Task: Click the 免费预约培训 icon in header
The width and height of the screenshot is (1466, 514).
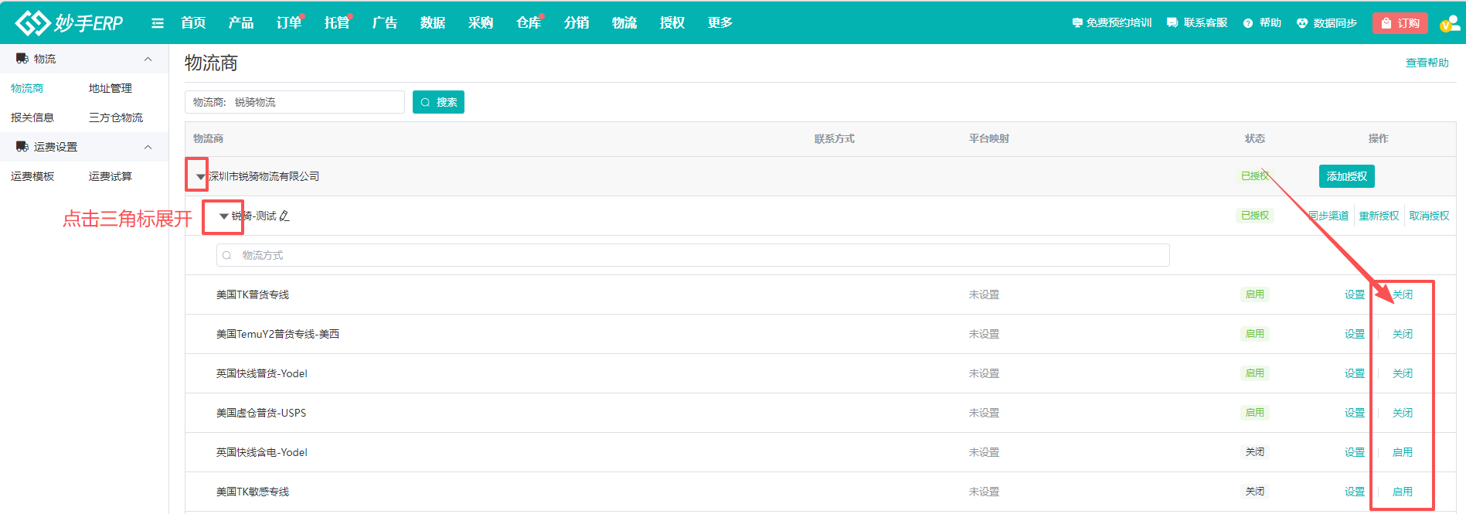Action: coord(1077,23)
